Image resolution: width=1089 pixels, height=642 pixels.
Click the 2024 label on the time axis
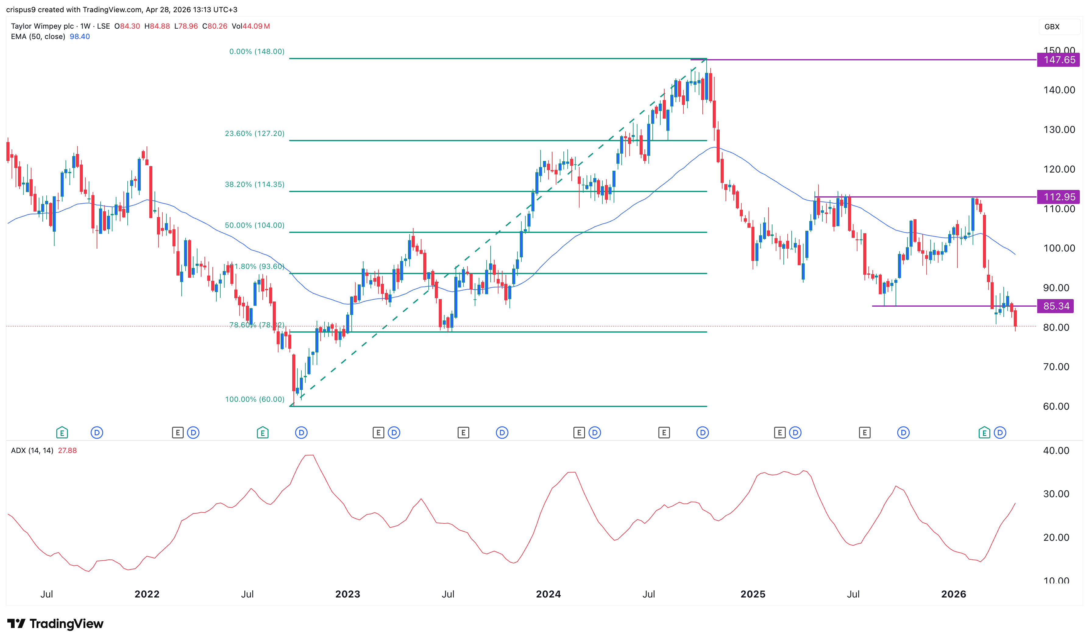point(548,594)
